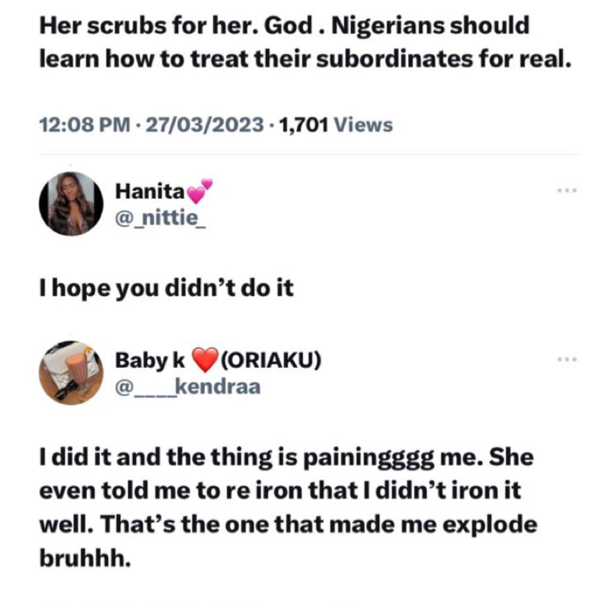Visit the @____kendraa handle
Screen dimensions: 610x606
(188, 388)
